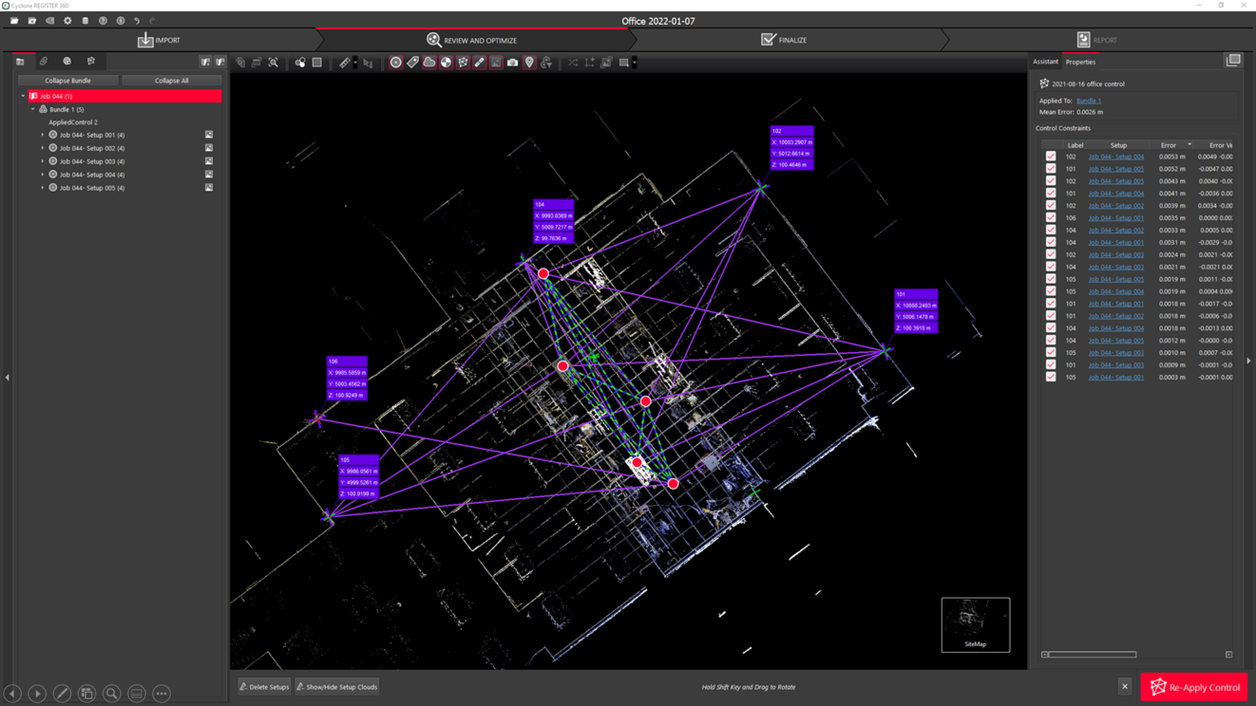
Task: Toggle the location pin icon
Action: click(x=530, y=63)
